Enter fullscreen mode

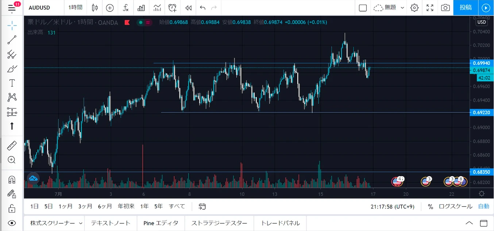click(430, 8)
